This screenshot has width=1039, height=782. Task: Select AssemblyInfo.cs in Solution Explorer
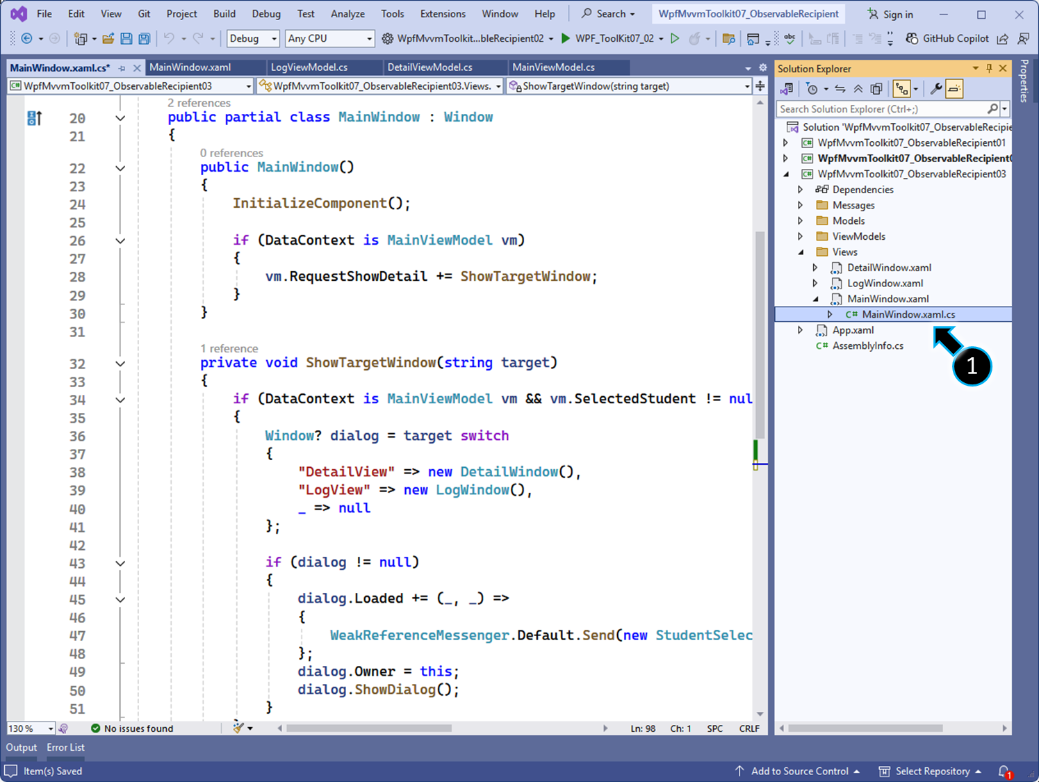point(867,345)
